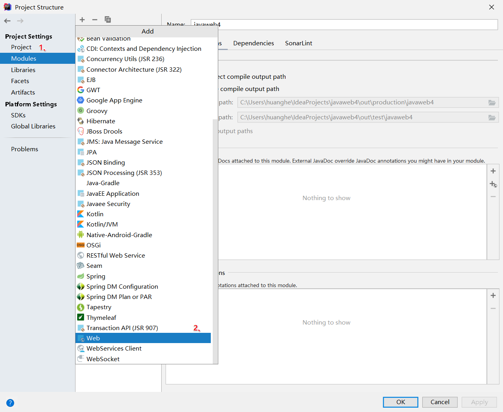Choose JPA from the Add list

tap(143, 152)
